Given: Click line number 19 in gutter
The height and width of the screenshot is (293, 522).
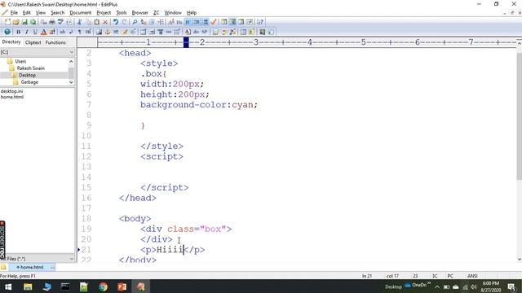Looking at the screenshot, I should pyautogui.click(x=86, y=229).
